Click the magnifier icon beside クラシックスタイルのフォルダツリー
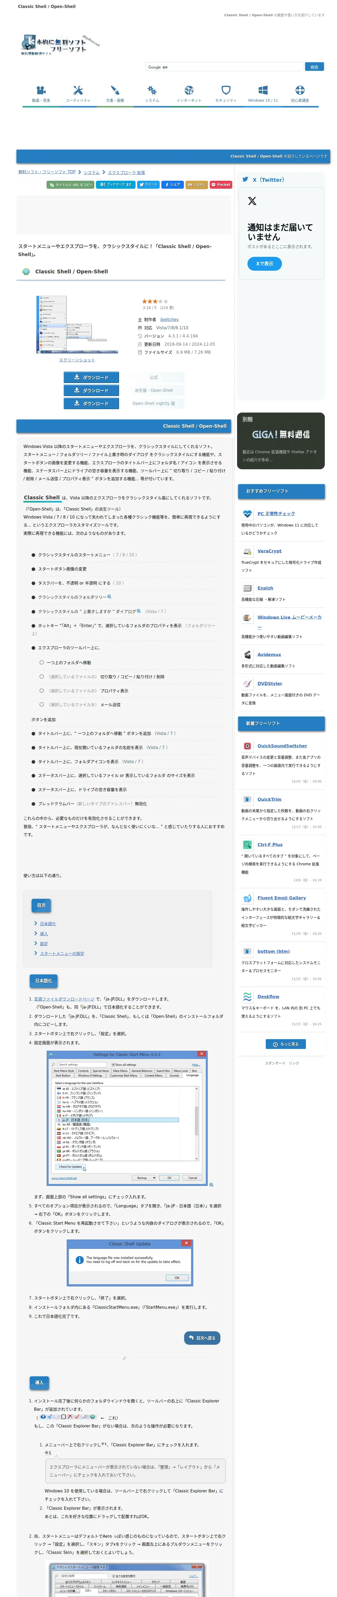 click(x=109, y=596)
